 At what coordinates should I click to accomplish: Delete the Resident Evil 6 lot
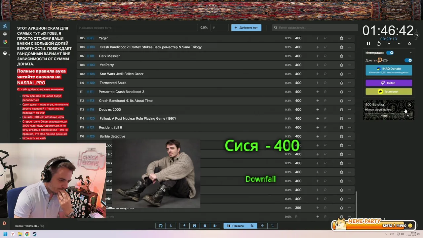point(341,128)
